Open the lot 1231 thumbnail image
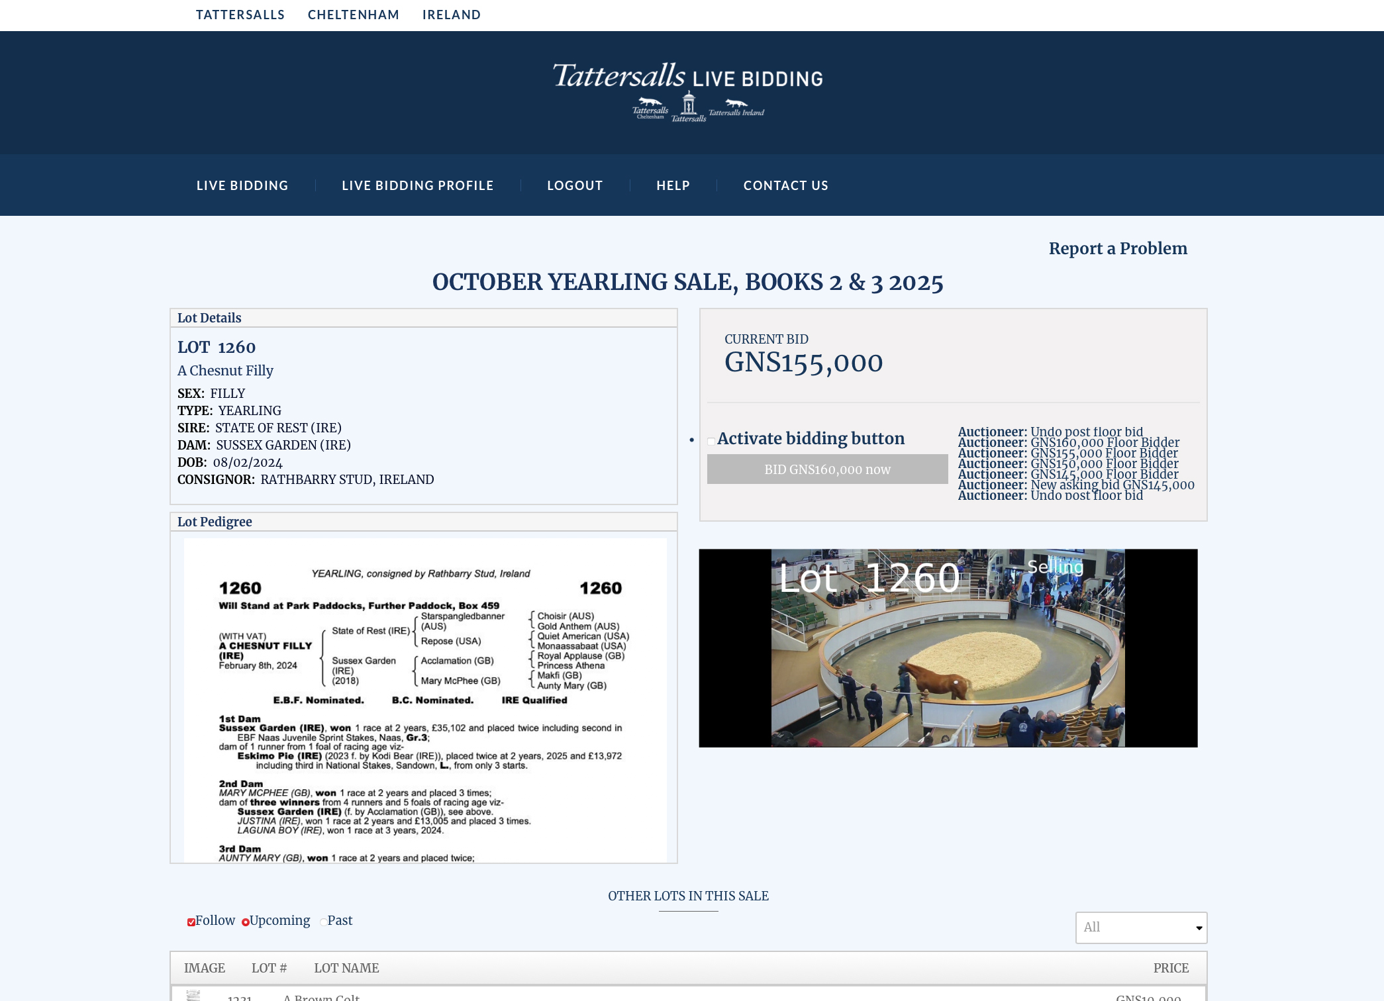This screenshot has height=1001, width=1384. coord(193,995)
